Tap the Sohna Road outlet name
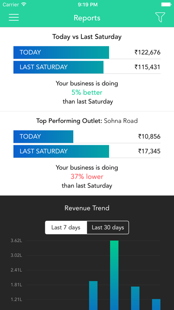This screenshot has height=310, width=174. click(121, 121)
